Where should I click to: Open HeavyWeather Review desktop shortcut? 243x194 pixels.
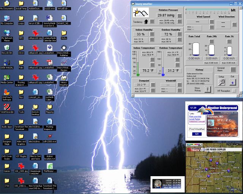pyautogui.click(x=64, y=66)
